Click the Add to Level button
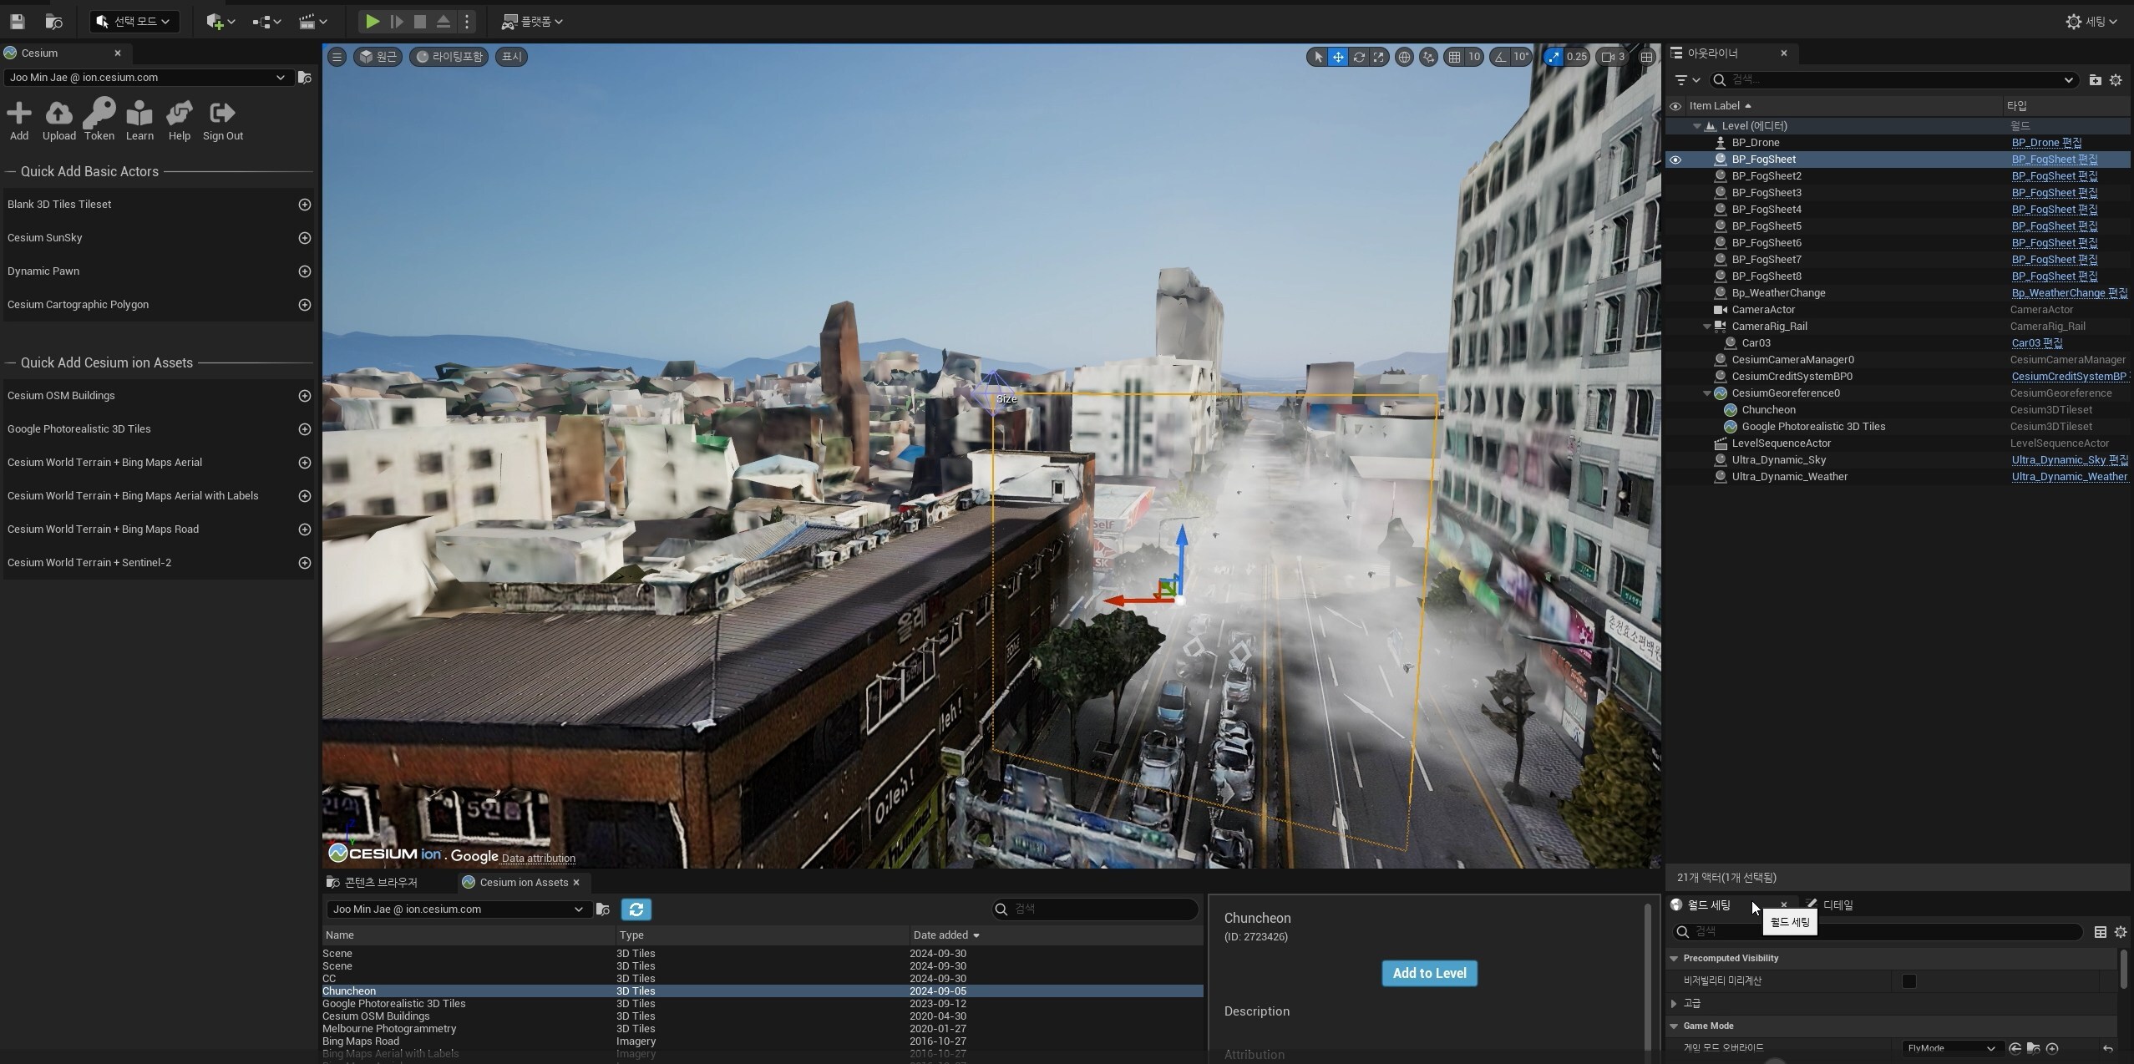Screen dimensions: 2134x1064 1428,973
